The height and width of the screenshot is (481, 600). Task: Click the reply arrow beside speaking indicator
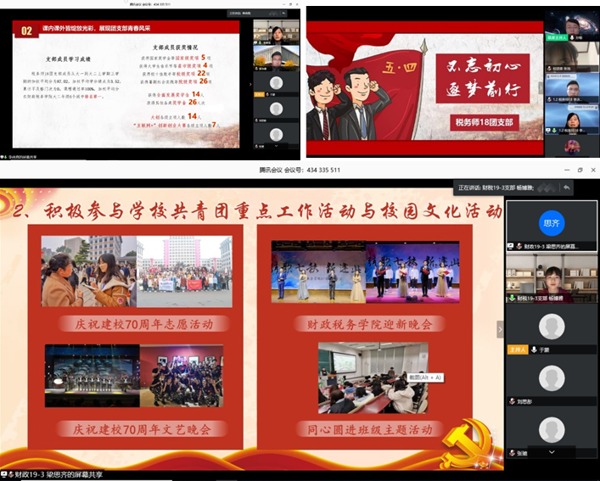pos(566,187)
